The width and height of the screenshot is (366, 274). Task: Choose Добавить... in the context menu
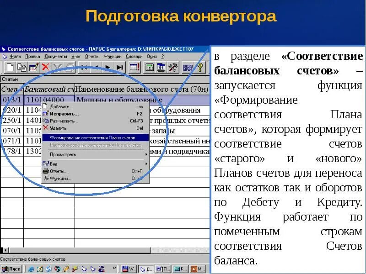click(x=95, y=106)
